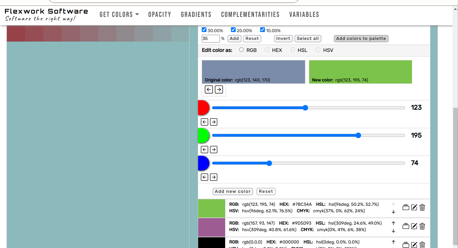Image resolution: width=458 pixels, height=248 pixels.
Task: Delete the #7BC34A color using trash icon
Action: [422, 207]
